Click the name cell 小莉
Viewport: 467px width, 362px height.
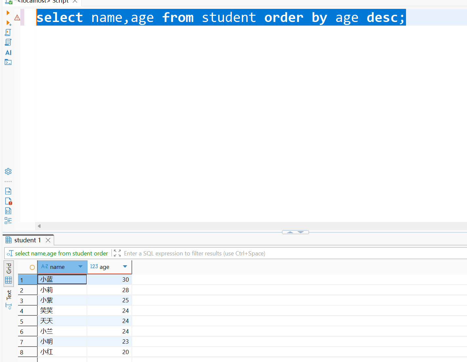click(62, 290)
